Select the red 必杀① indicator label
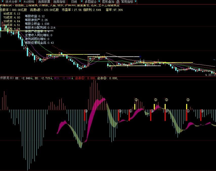 click(x=80, y=78)
